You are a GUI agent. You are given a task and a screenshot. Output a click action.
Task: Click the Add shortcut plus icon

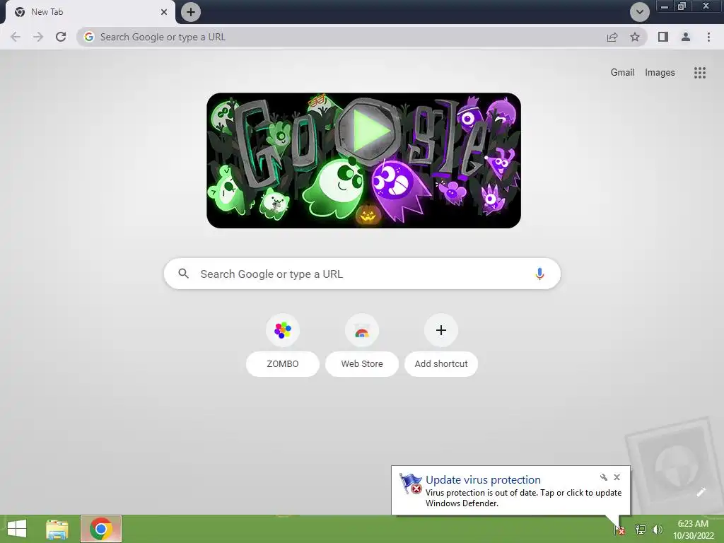(x=441, y=330)
